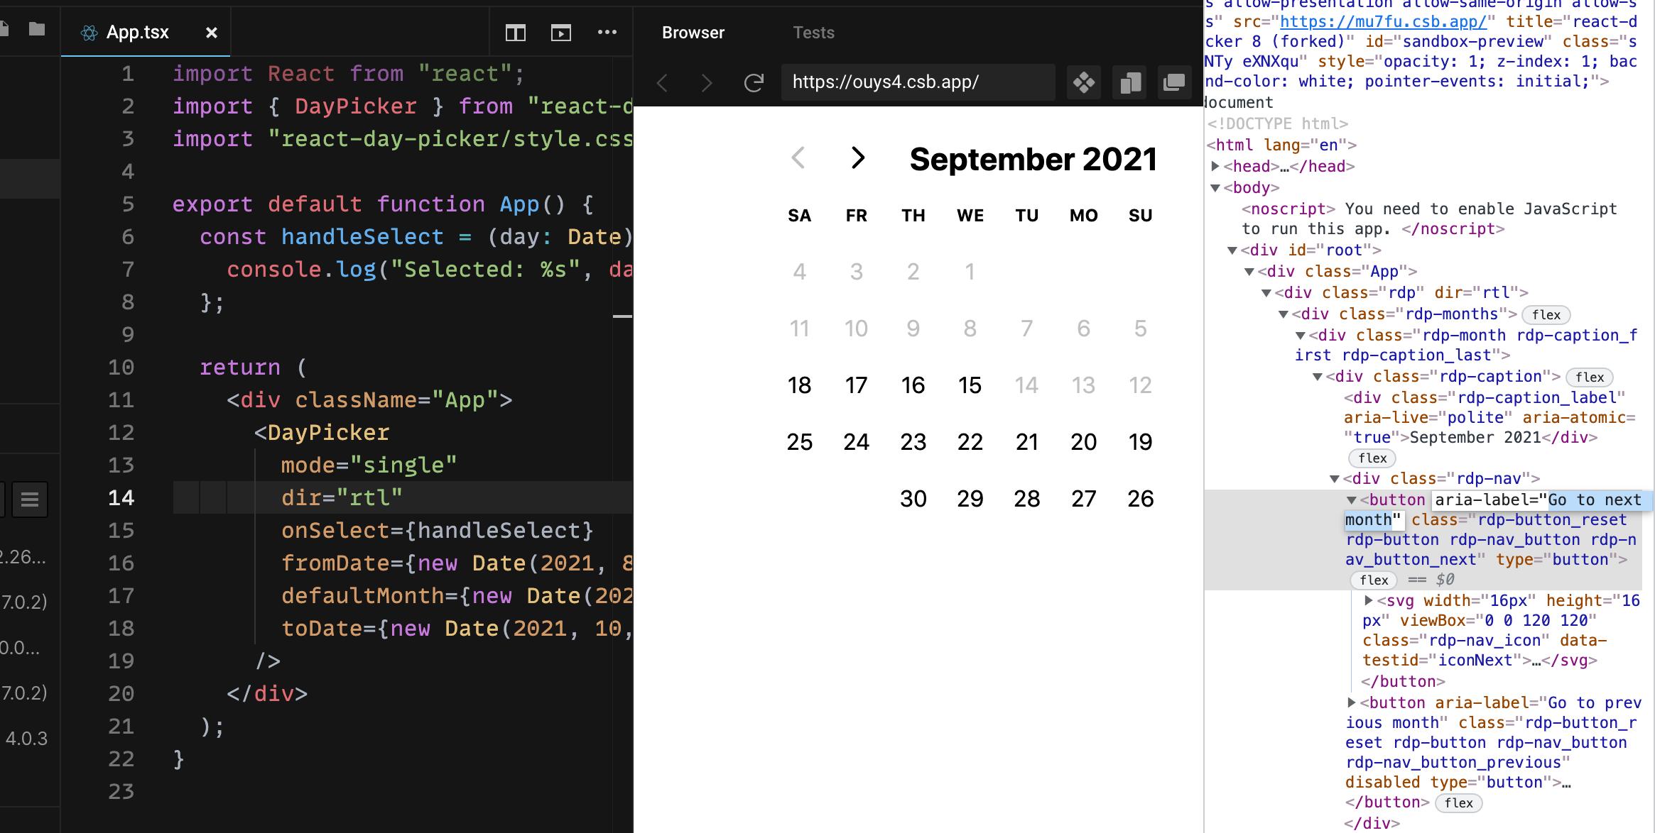Screen dimensions: 1655x833
Task: Open the preview panel icon
Action: (x=560, y=33)
